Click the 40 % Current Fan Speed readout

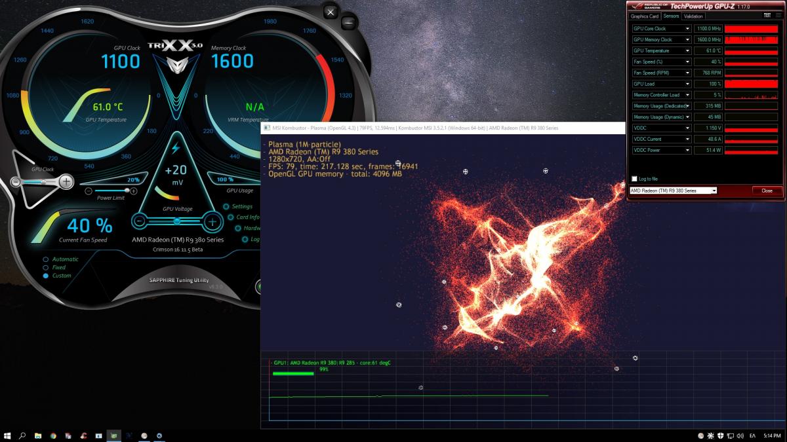[89, 226]
